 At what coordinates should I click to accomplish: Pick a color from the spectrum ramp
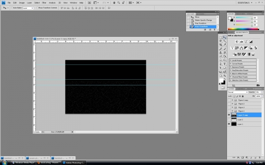coord(243,29)
